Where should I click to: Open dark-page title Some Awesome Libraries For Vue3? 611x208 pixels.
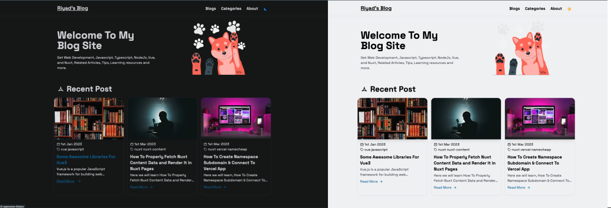point(85,159)
